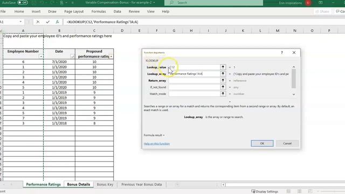Select column H header

[191, 31]
